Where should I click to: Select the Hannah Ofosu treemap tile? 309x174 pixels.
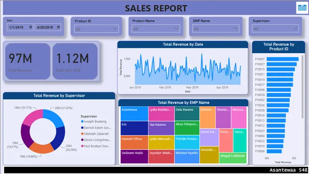(x=134, y=143)
